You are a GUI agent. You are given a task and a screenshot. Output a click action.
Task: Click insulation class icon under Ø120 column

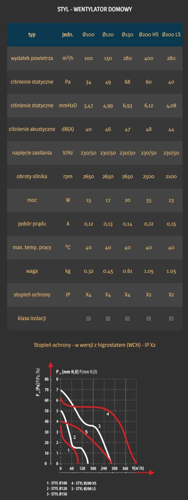point(108,318)
